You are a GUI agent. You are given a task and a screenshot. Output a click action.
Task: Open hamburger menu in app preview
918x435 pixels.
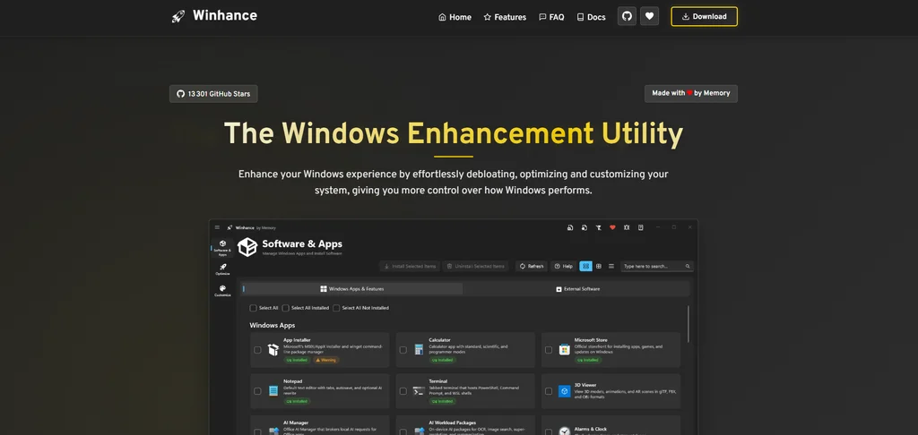(x=217, y=227)
